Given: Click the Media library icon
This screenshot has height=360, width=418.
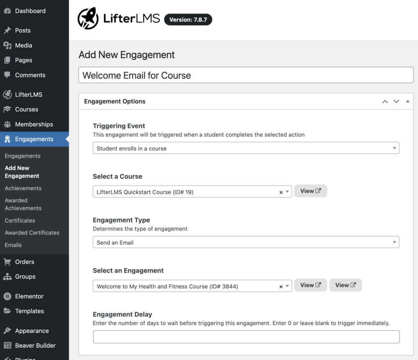Looking at the screenshot, I should click(7, 45).
